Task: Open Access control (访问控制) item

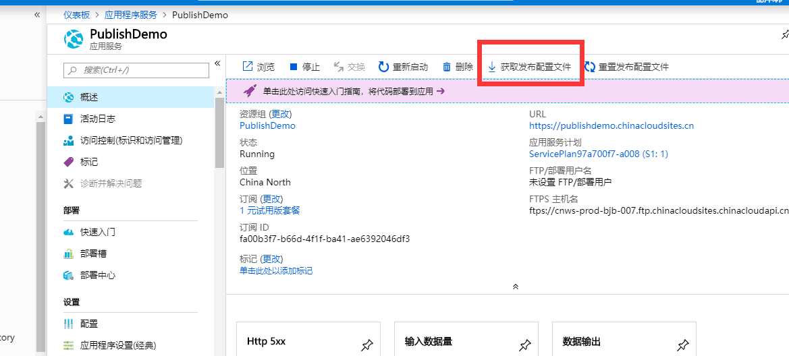Action: pos(131,140)
